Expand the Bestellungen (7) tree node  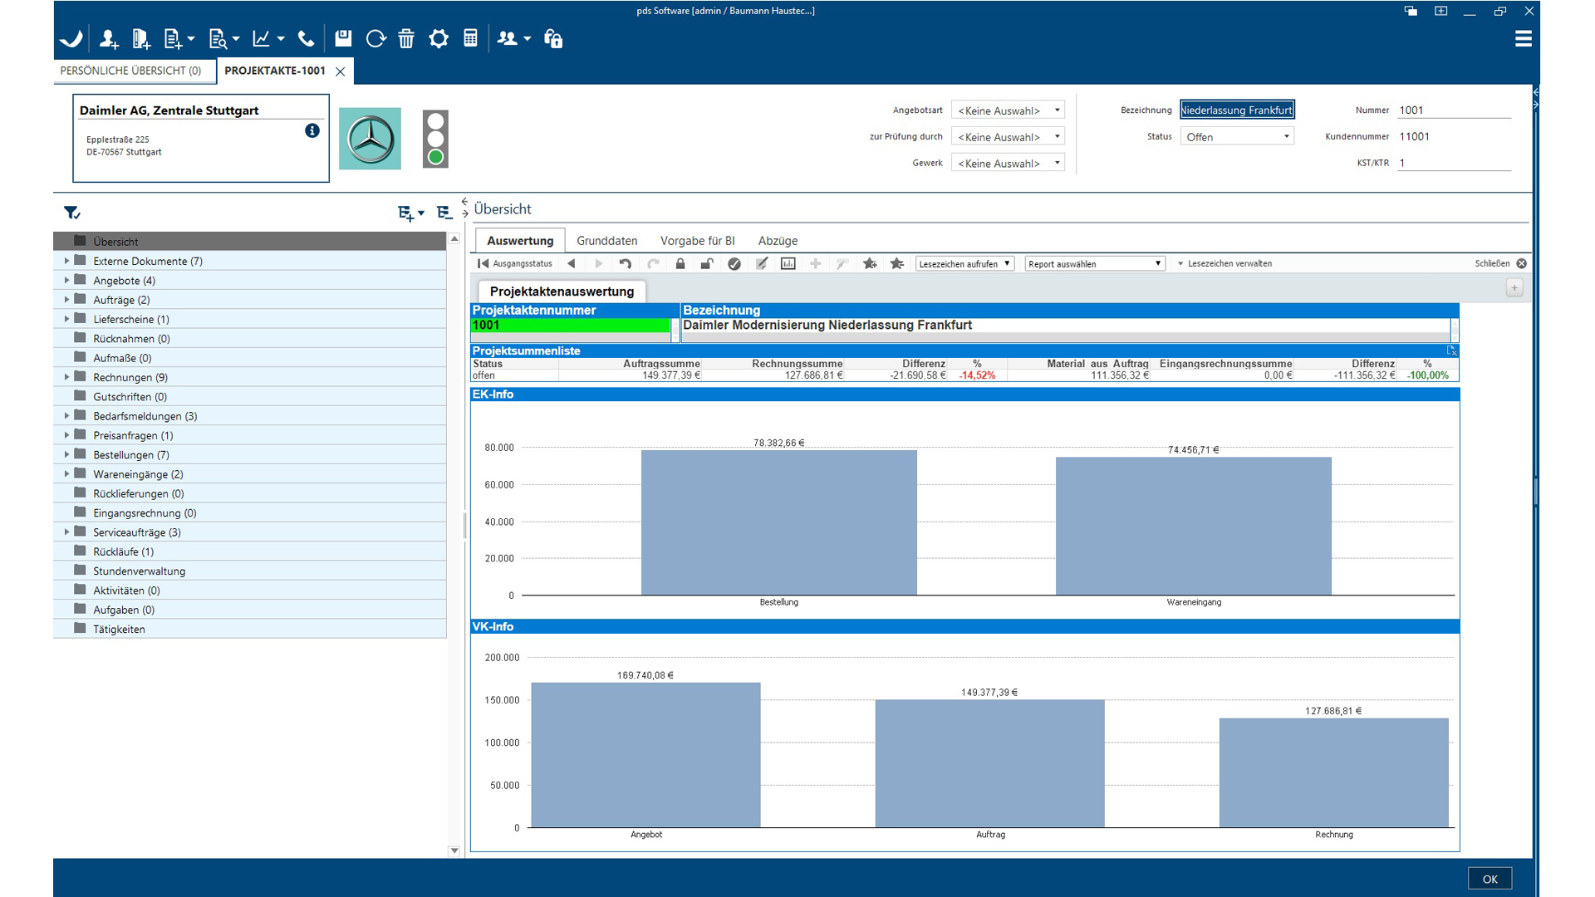pyautogui.click(x=66, y=454)
